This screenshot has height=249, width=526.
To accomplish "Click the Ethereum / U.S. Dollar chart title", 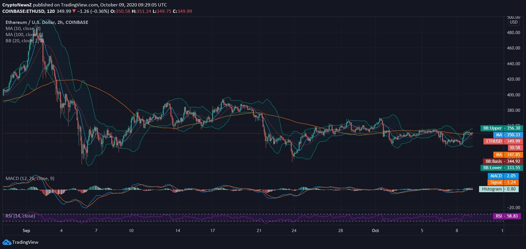I will click(47, 22).
